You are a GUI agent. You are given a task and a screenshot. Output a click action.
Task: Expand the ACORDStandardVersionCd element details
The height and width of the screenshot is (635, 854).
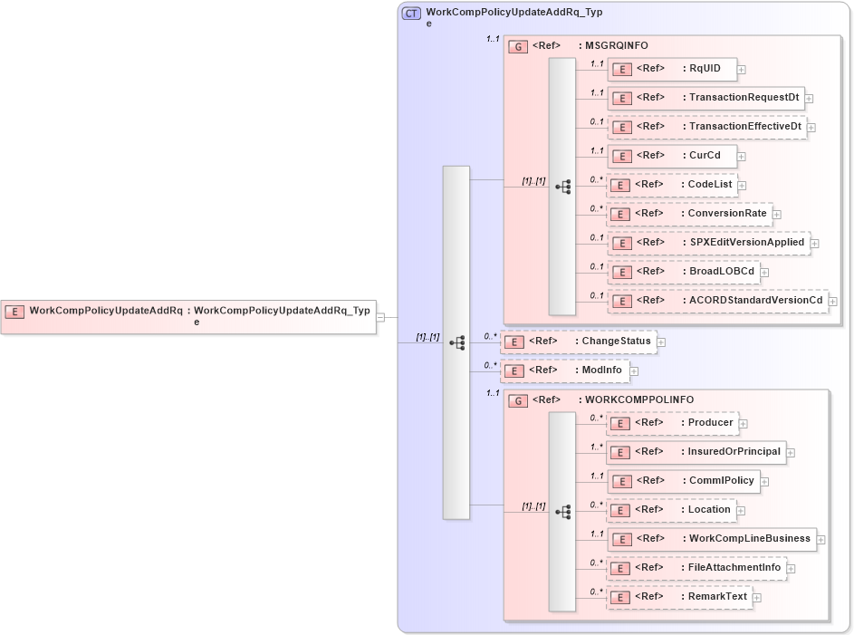click(x=831, y=300)
